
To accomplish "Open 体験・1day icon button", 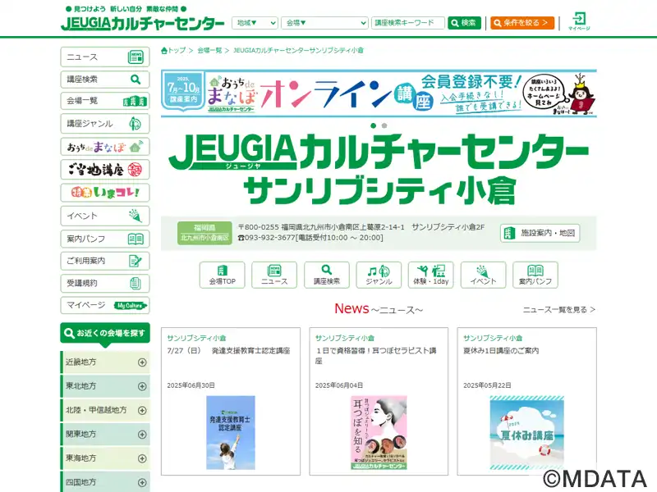I will point(430,275).
